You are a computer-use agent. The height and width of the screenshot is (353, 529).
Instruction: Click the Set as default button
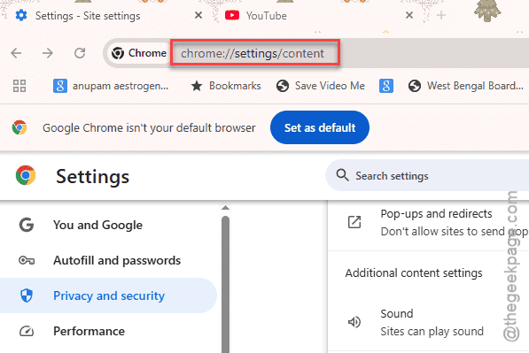click(x=320, y=127)
